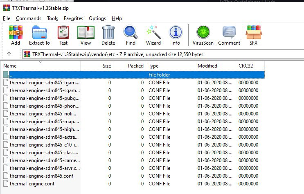The width and height of the screenshot is (304, 194).
Task: Click CONF File type of thermal-engine.conf row
Action: coord(160,183)
